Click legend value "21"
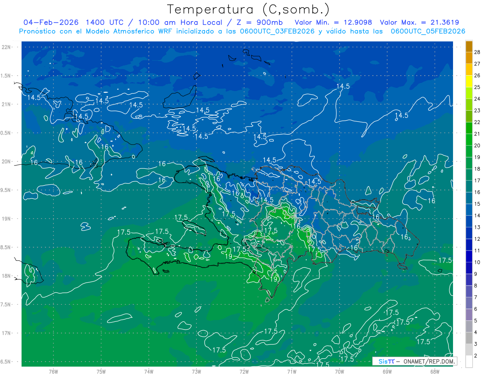The width and height of the screenshot is (488, 377). 477,134
